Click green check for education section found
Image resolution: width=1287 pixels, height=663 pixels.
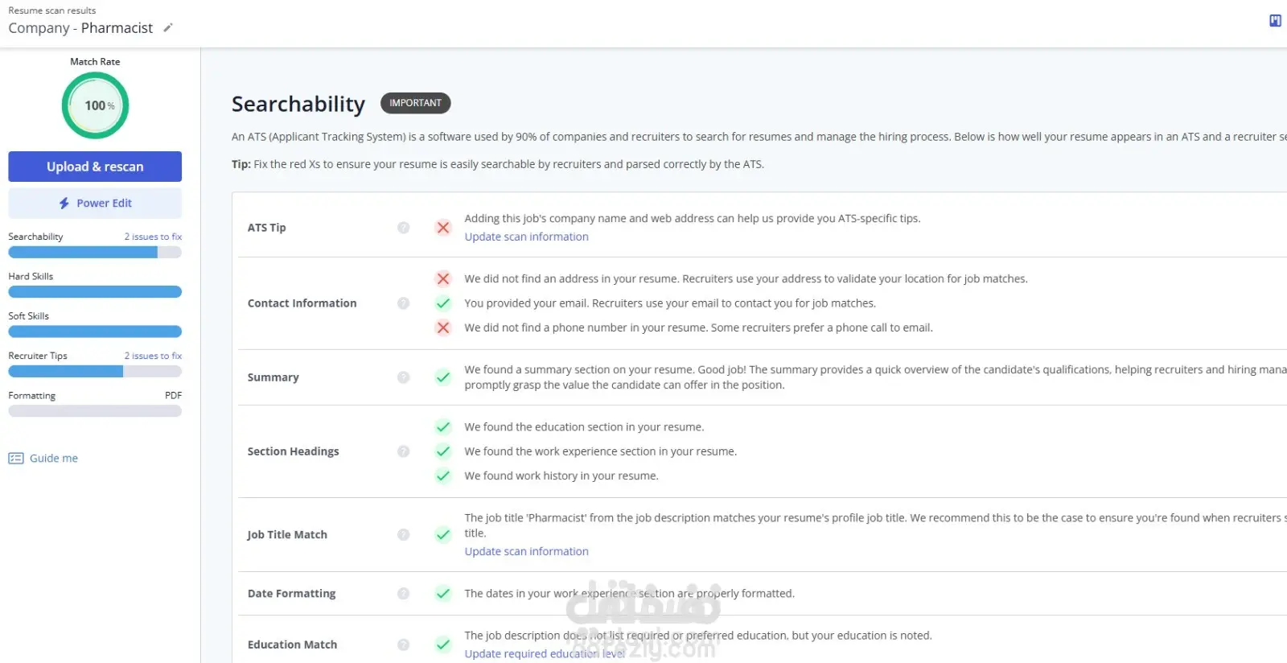tap(443, 427)
